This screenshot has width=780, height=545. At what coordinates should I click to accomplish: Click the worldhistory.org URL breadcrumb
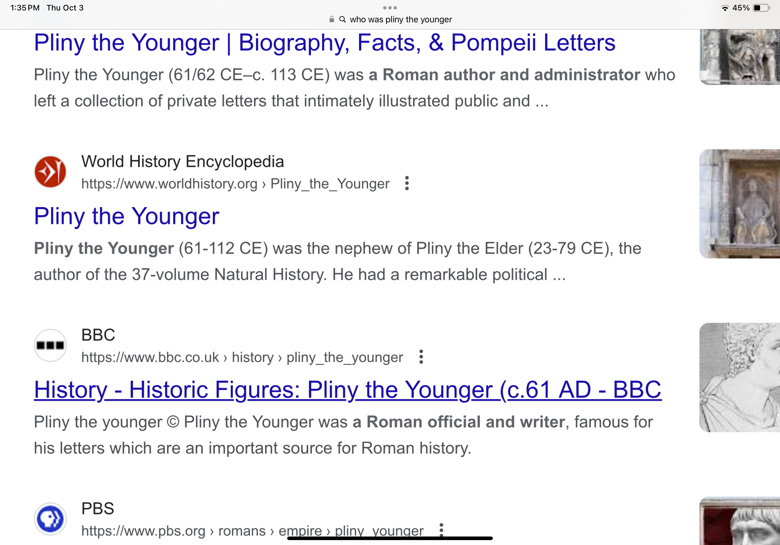click(236, 184)
